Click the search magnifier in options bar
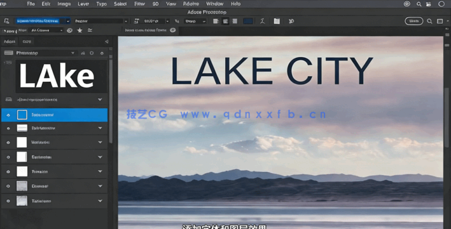451x229 pixels. pyautogui.click(x=429, y=21)
